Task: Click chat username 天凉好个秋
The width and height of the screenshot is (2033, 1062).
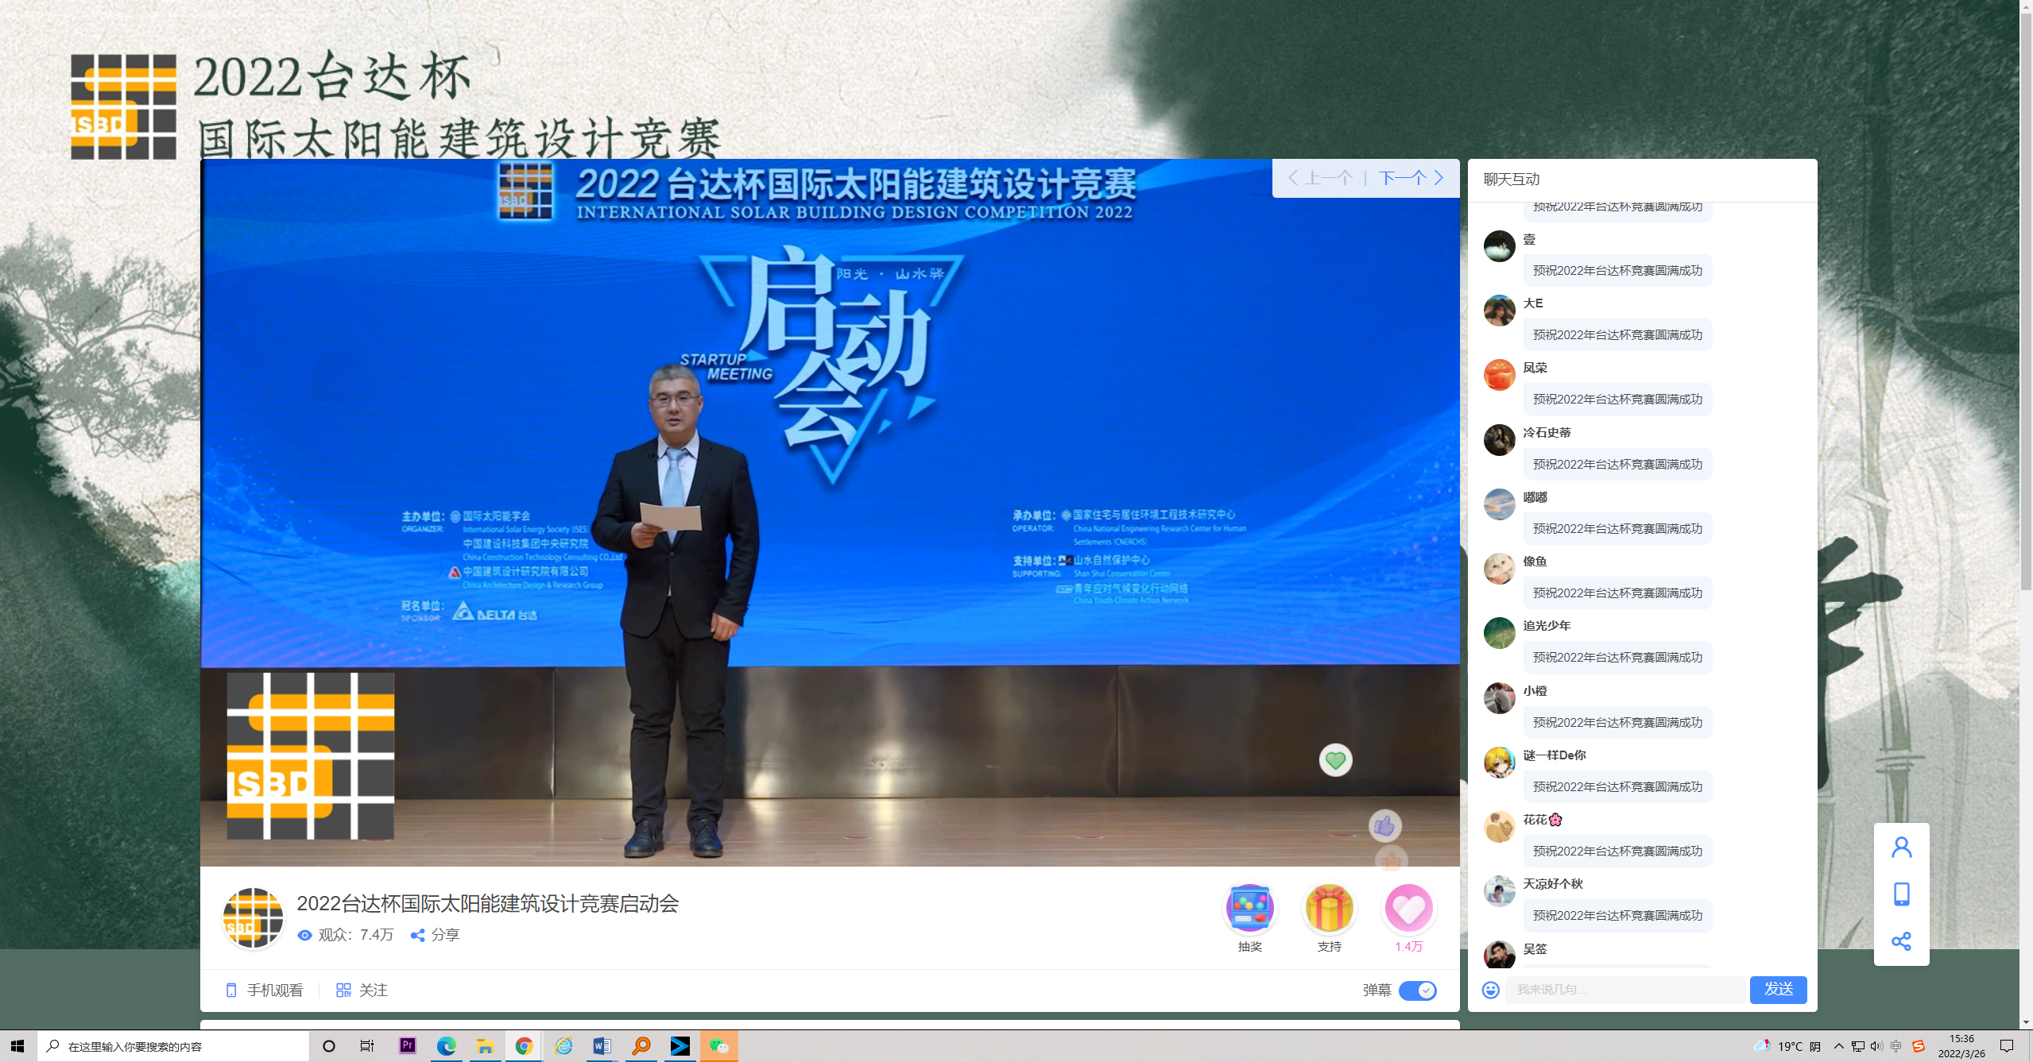Action: tap(1553, 884)
